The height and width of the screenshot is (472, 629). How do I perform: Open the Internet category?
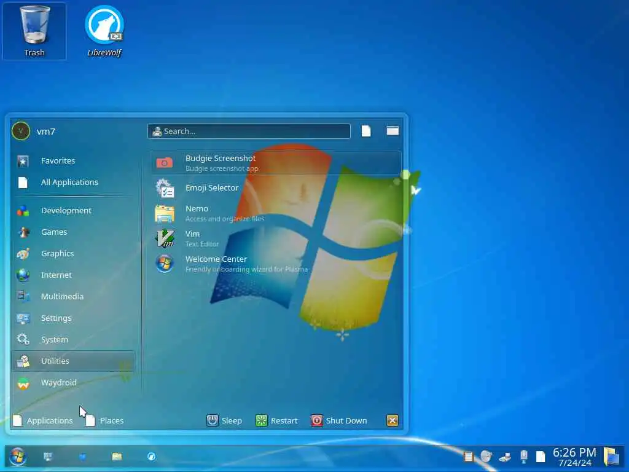tap(74, 275)
